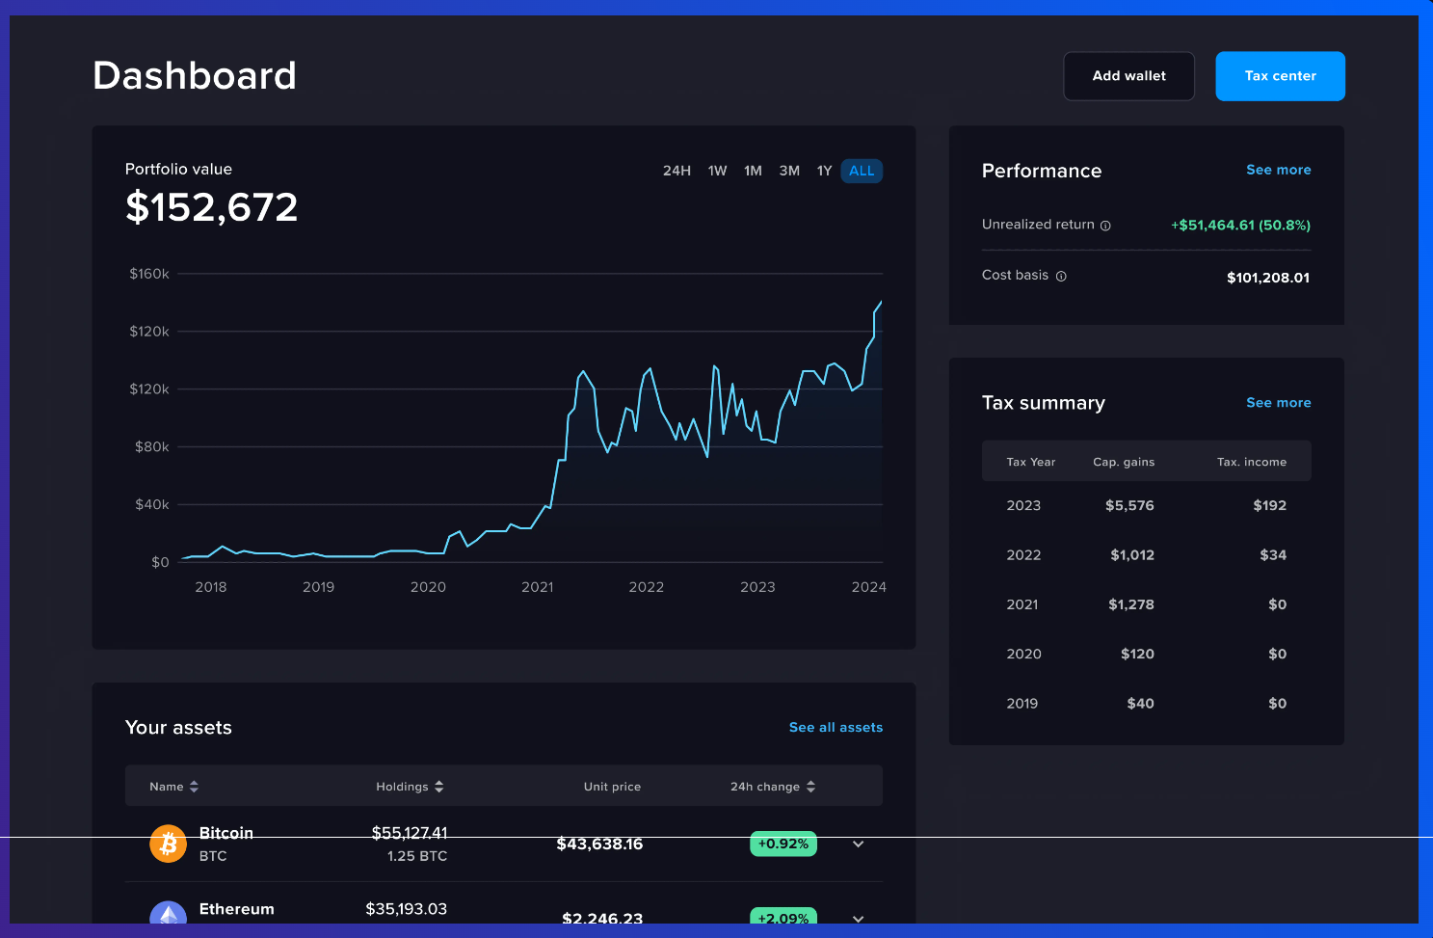Click the Ethereum logo icon
1433x938 pixels.
168,912
